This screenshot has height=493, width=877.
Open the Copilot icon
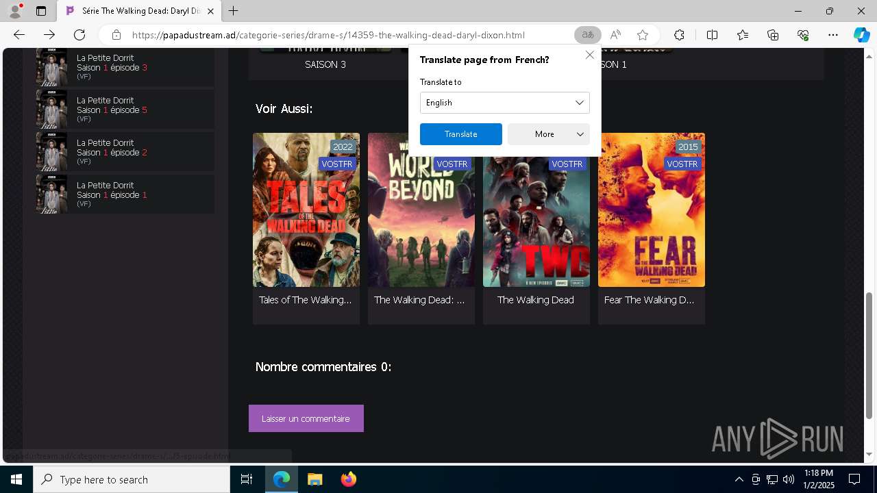pos(861,35)
